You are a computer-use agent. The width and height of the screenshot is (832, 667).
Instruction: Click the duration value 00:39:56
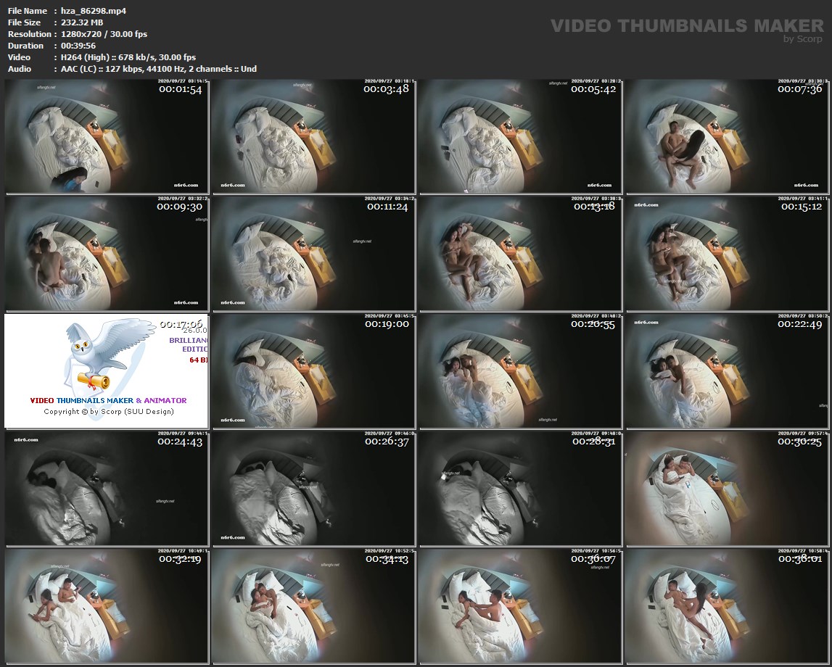pyautogui.click(x=78, y=46)
